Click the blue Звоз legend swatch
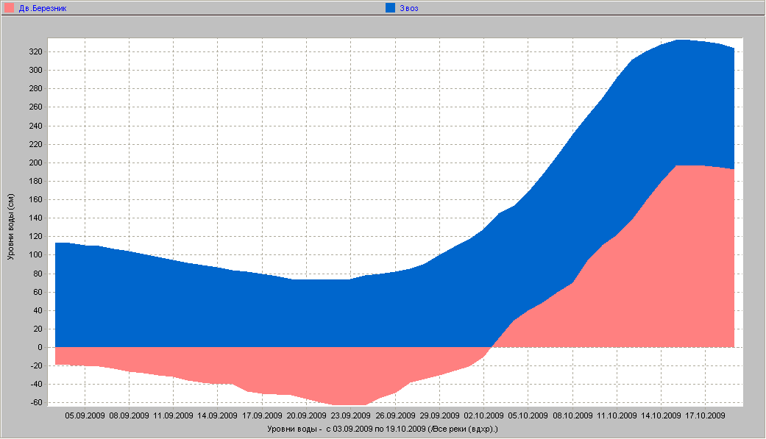The height and width of the screenshot is (439, 766). point(391,8)
